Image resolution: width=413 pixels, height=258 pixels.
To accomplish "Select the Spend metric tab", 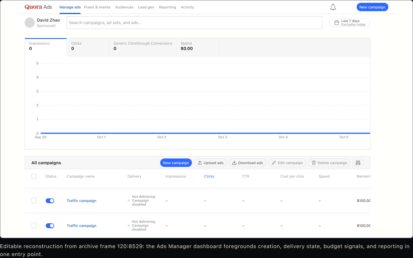I will 198,47.
